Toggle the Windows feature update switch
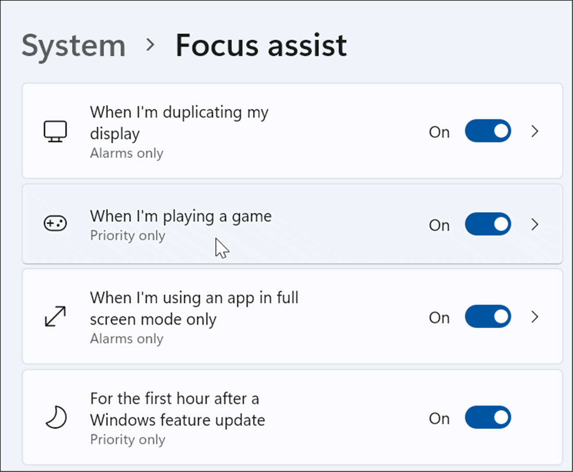The height and width of the screenshot is (472, 573). tap(488, 417)
